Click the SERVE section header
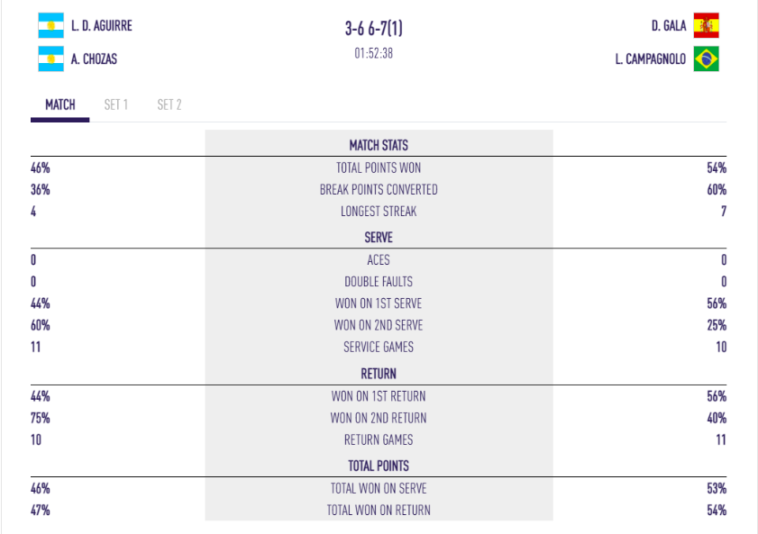The image size is (758, 534). 379,238
